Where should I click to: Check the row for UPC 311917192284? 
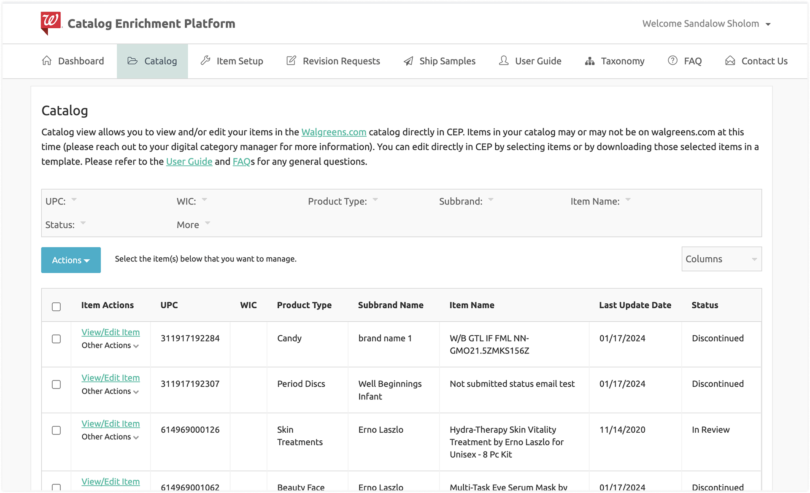(56, 339)
